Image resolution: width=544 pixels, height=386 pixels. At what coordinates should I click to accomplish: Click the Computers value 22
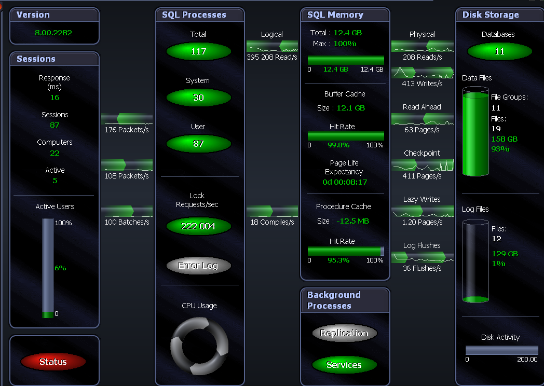pyautogui.click(x=55, y=153)
